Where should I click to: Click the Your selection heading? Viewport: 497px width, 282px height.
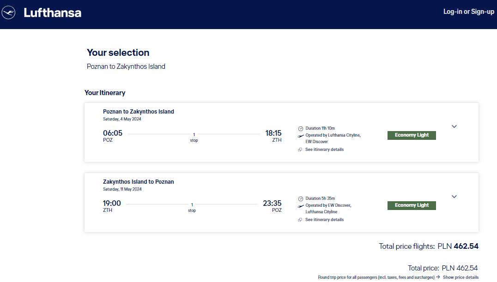tap(118, 53)
